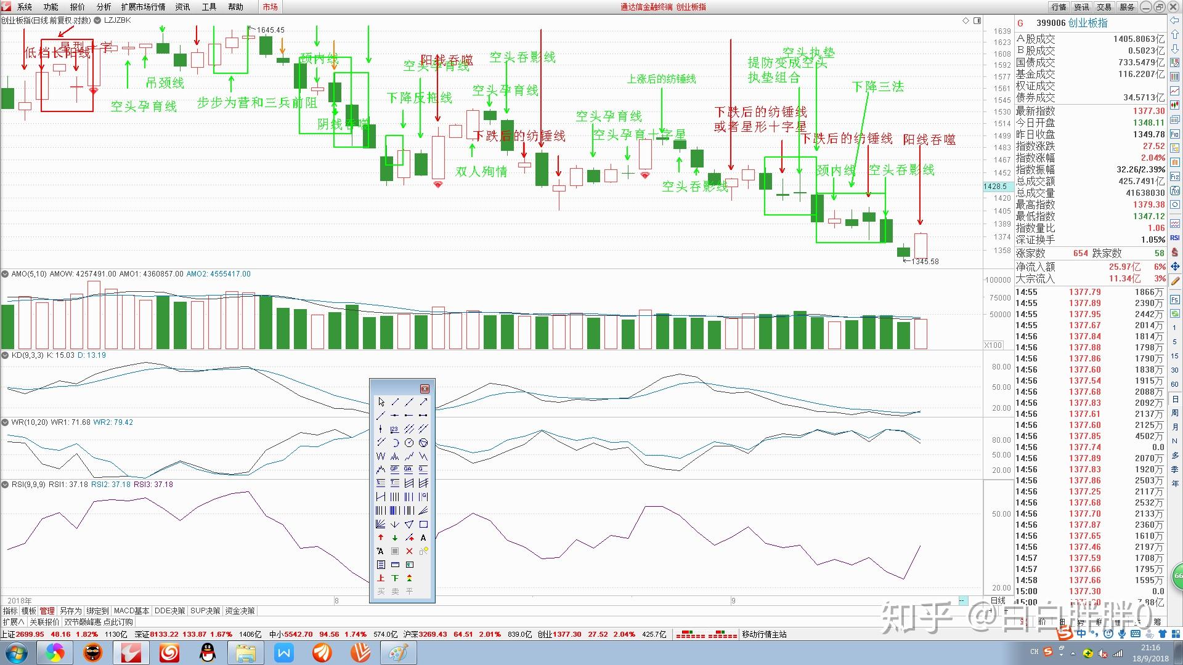Choose the rectangle drawing tool

pyautogui.click(x=423, y=524)
